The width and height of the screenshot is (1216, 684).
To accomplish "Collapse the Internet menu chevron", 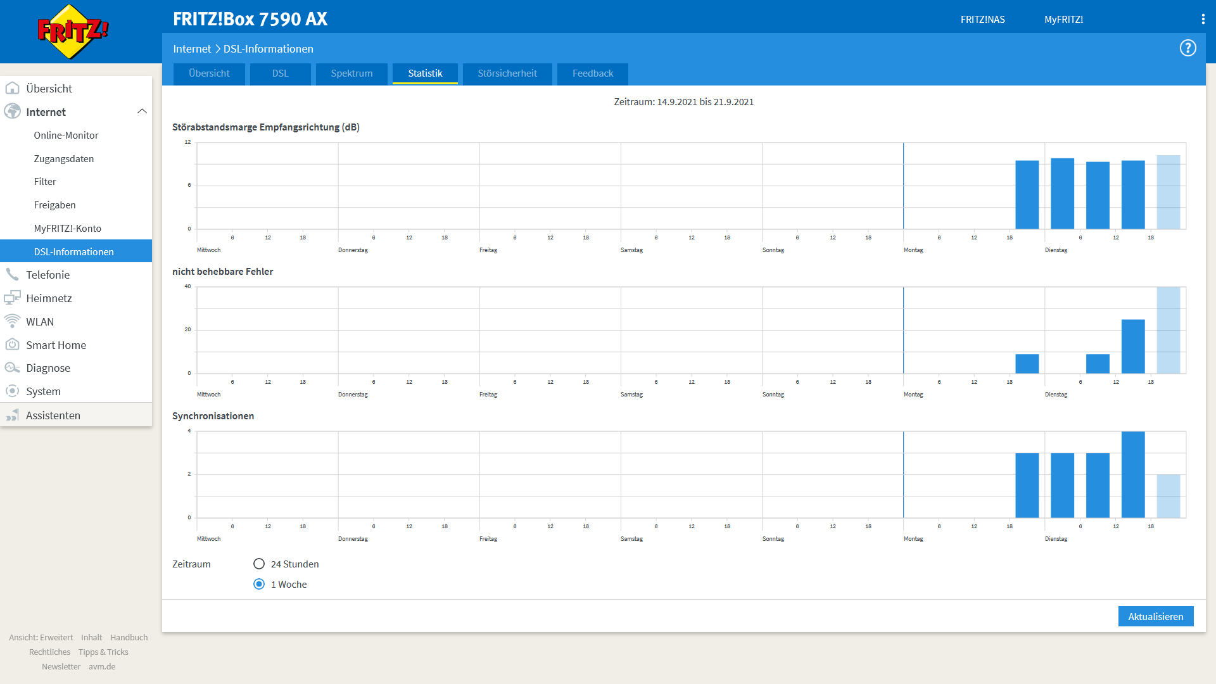I will click(x=142, y=111).
